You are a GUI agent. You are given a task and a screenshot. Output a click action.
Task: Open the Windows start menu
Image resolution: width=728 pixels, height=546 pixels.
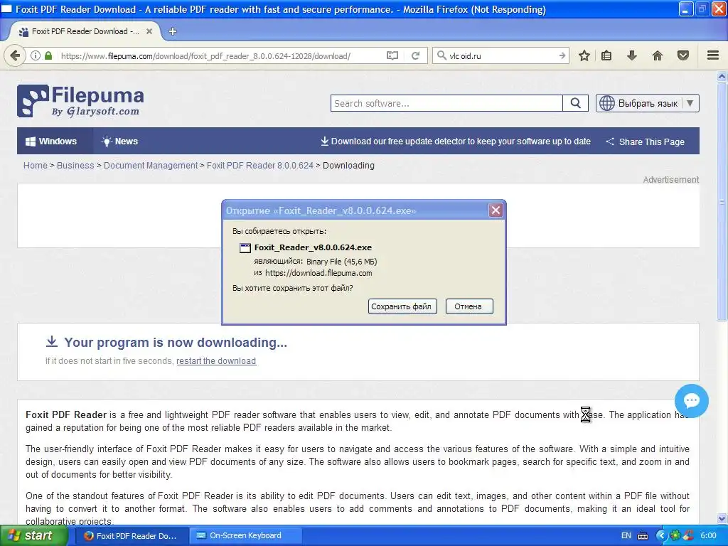[x=34, y=535]
